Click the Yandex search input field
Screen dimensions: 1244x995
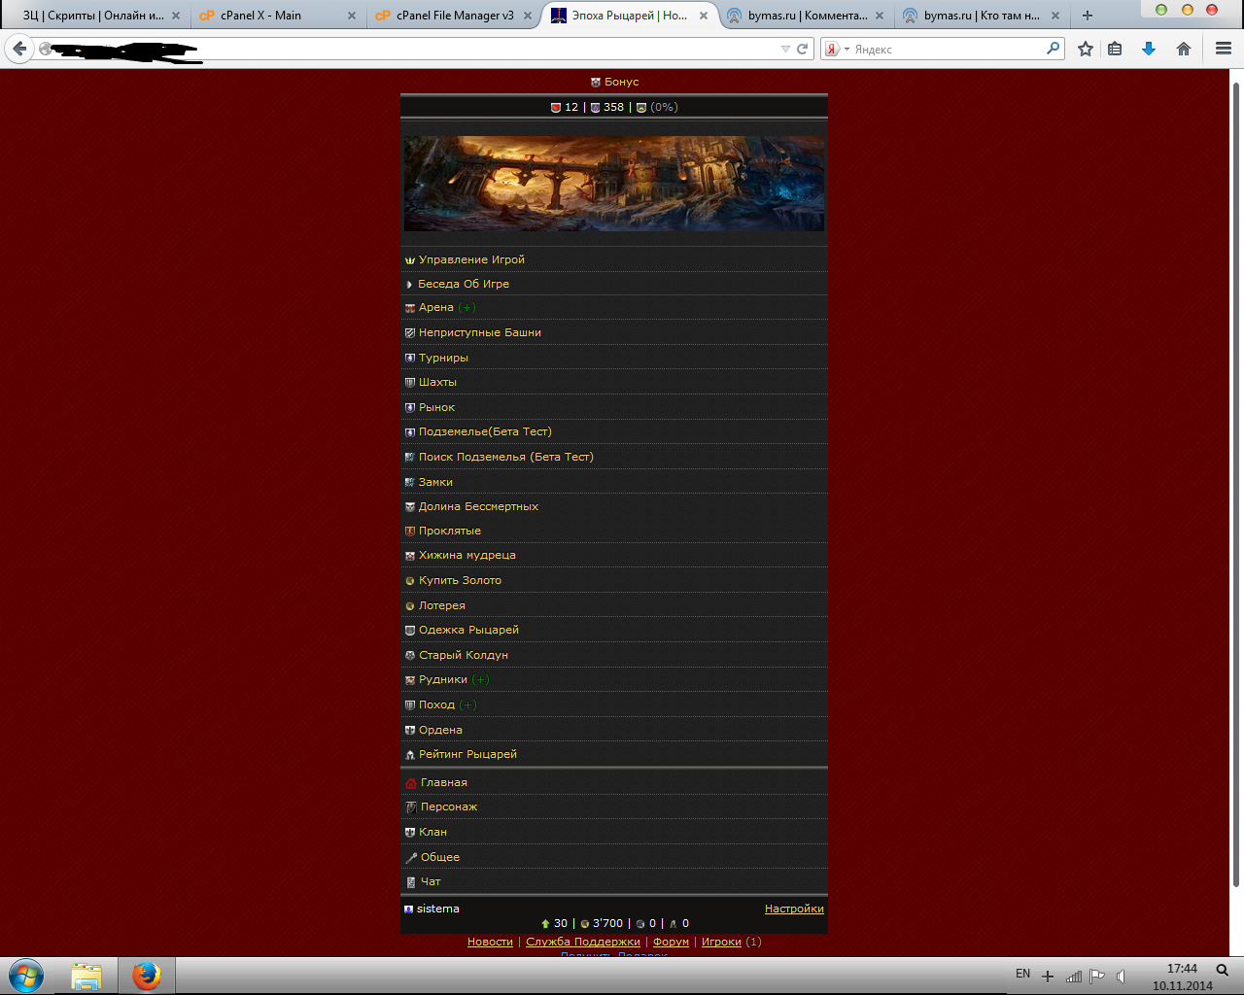(x=948, y=49)
